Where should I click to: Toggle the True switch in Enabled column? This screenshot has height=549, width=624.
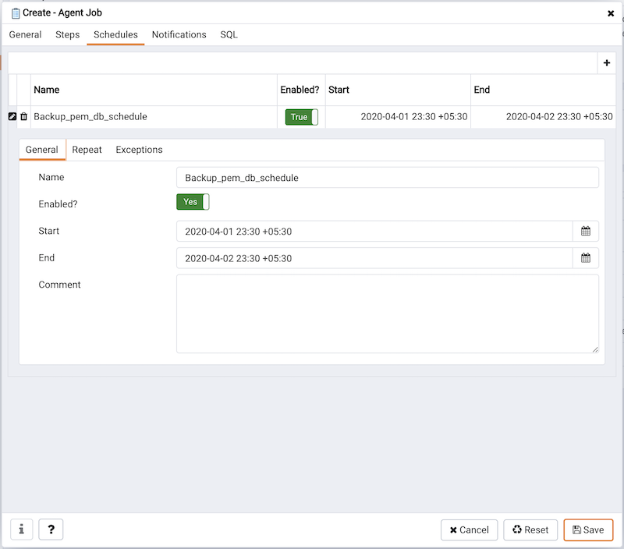tap(301, 117)
